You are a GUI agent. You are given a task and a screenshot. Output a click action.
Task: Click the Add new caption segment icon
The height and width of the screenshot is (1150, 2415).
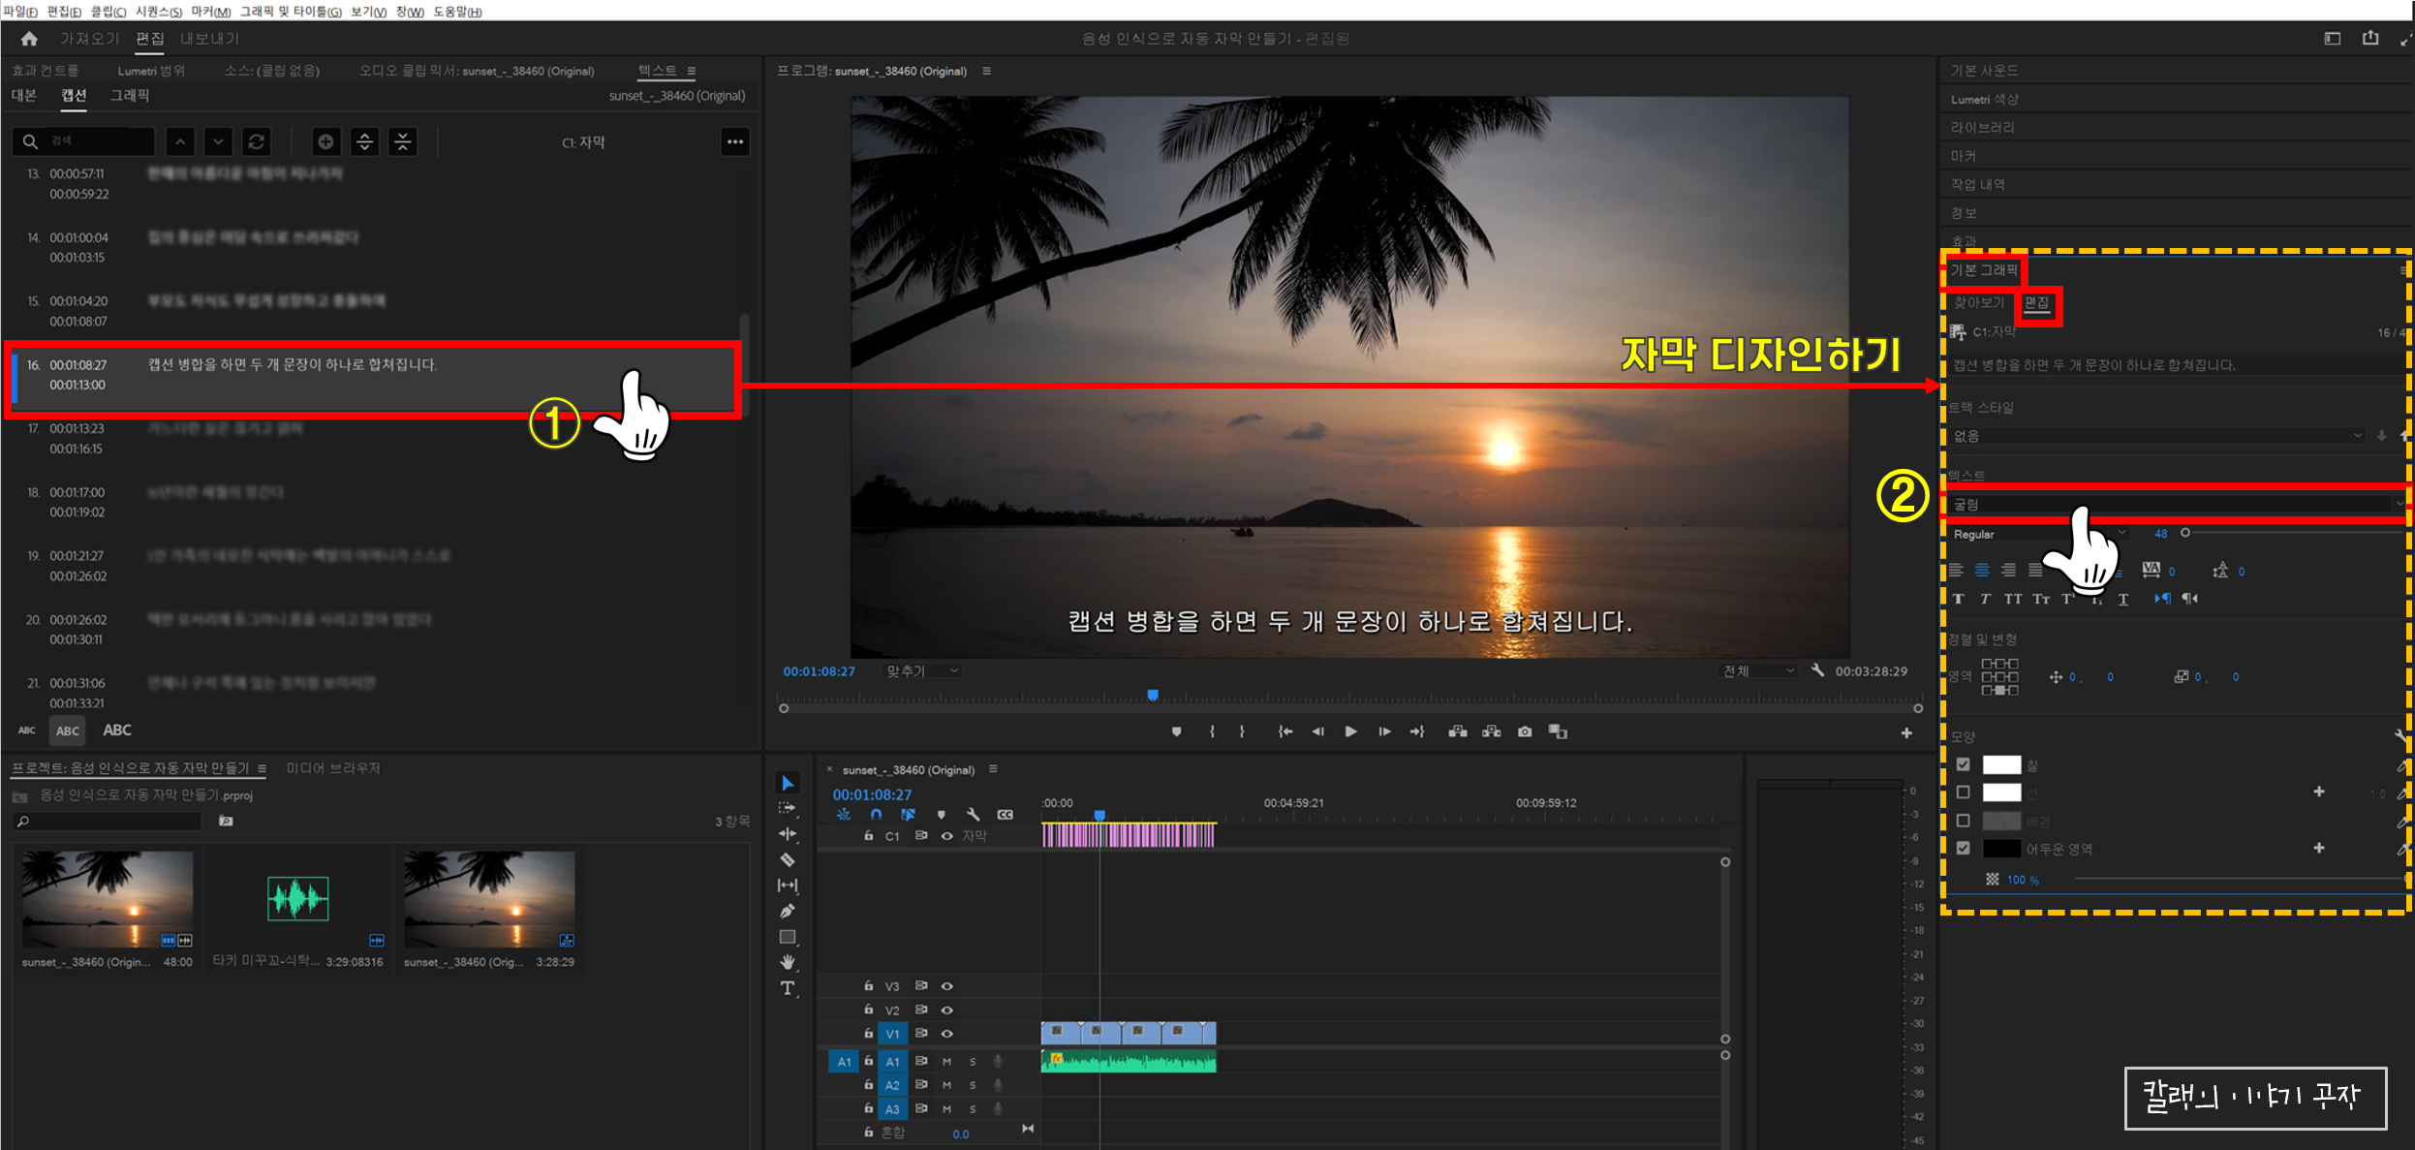pyautogui.click(x=326, y=141)
